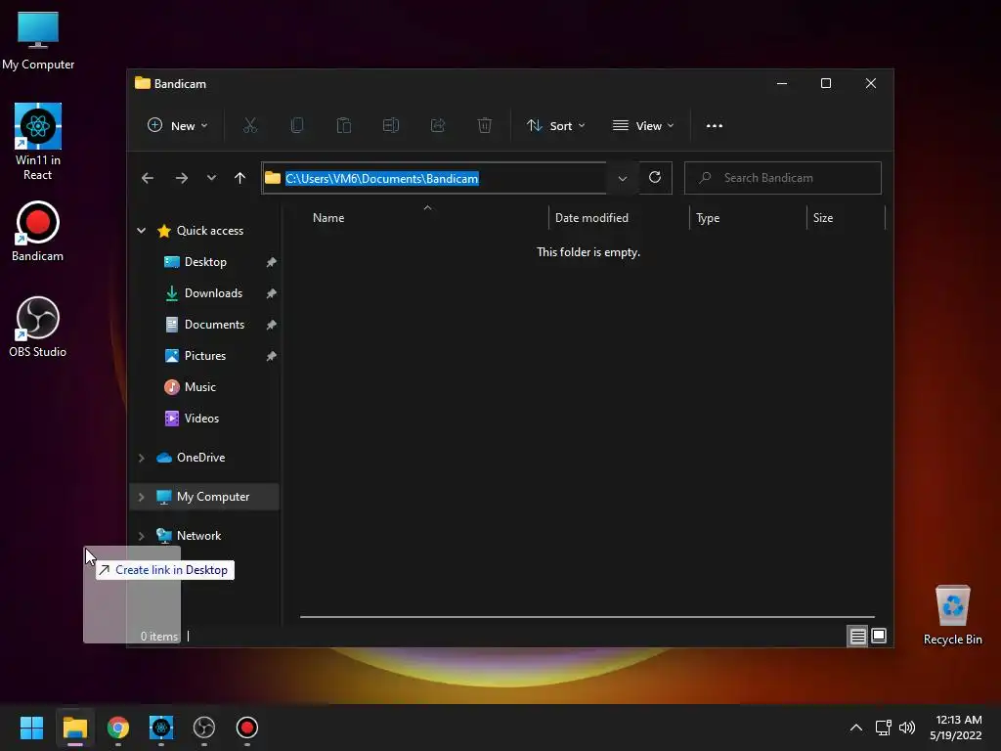Click the Search Bandicam box
The height and width of the screenshot is (751, 1001).
tap(783, 178)
